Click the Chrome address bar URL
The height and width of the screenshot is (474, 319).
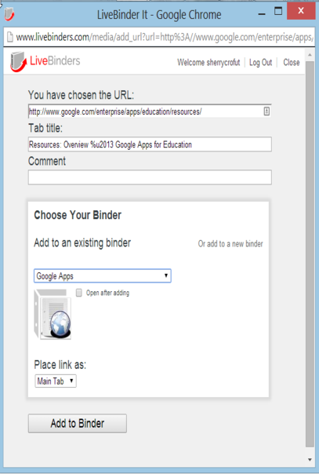click(x=164, y=37)
